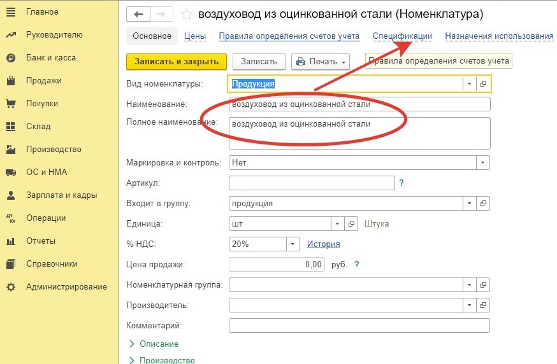Click the Полное наименование text area
Image resolution: width=557 pixels, height=364 pixels.
coord(359,134)
